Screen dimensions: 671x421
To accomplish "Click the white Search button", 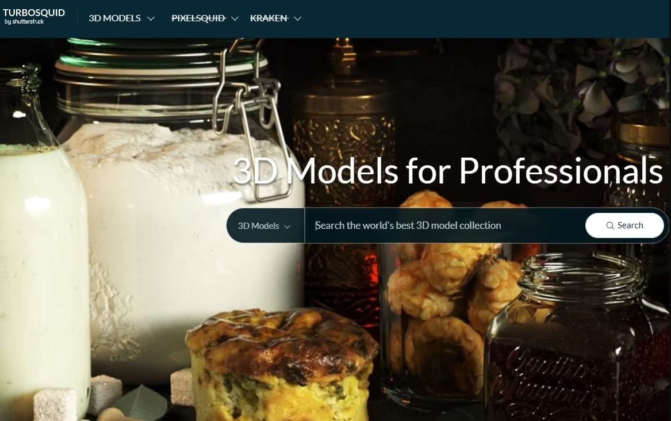I will [x=624, y=225].
